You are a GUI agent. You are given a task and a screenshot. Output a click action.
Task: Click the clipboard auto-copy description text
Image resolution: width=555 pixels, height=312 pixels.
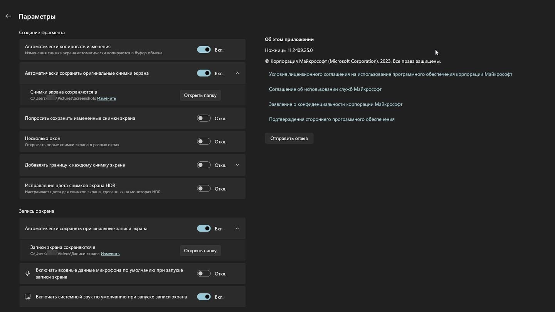94,53
